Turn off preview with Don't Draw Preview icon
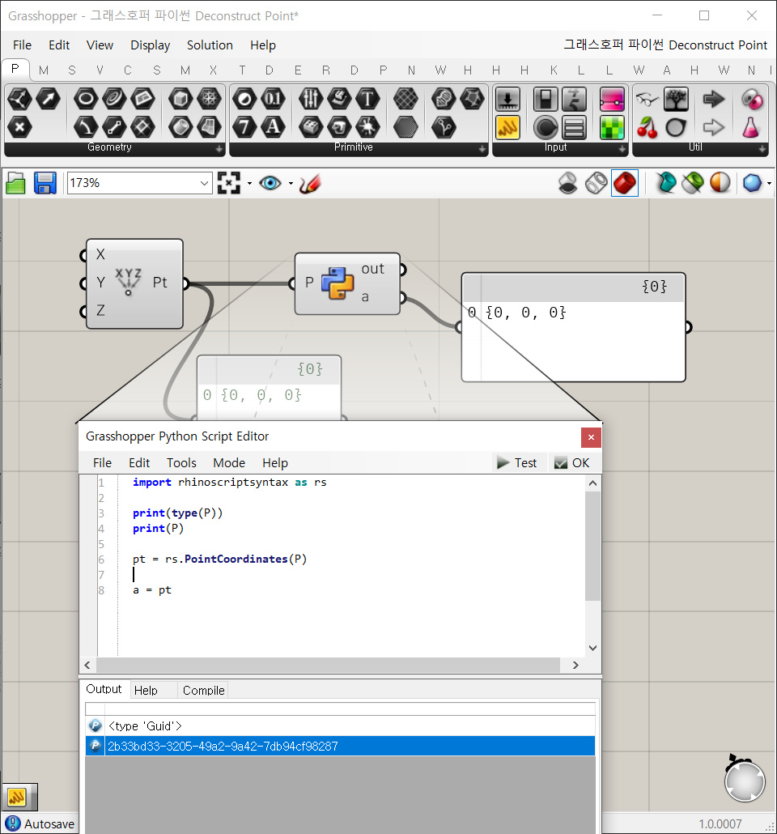Image resolution: width=777 pixels, height=834 pixels. point(568,184)
